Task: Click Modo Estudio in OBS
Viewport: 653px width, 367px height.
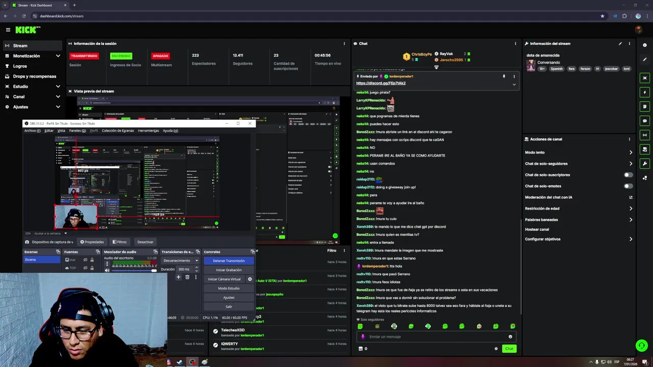Action: point(229,288)
